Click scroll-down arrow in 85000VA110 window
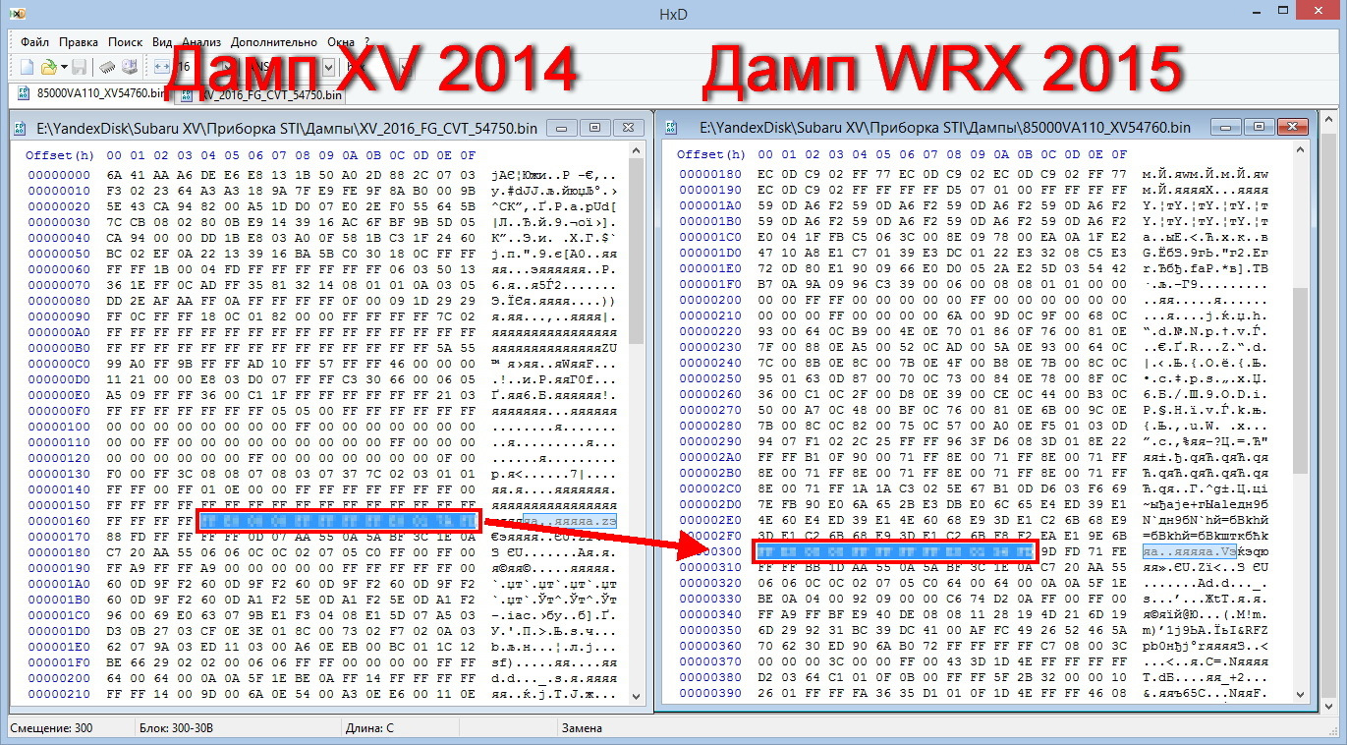The image size is (1347, 745). coord(1301,695)
